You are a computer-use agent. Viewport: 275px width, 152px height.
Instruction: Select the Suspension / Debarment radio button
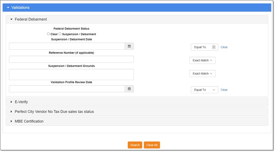[x=60, y=34]
